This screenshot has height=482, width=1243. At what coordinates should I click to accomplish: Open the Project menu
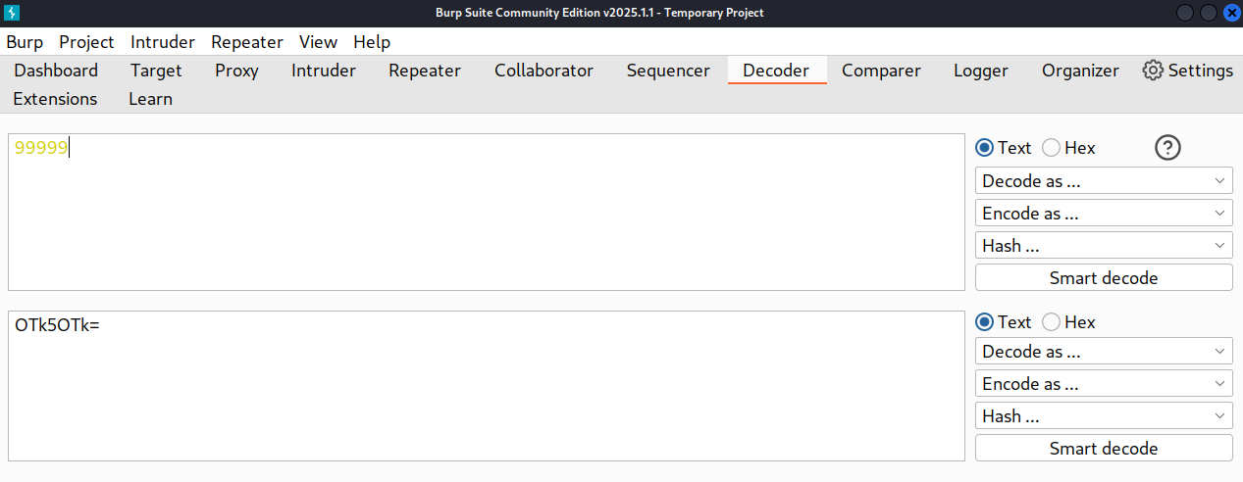pos(86,42)
